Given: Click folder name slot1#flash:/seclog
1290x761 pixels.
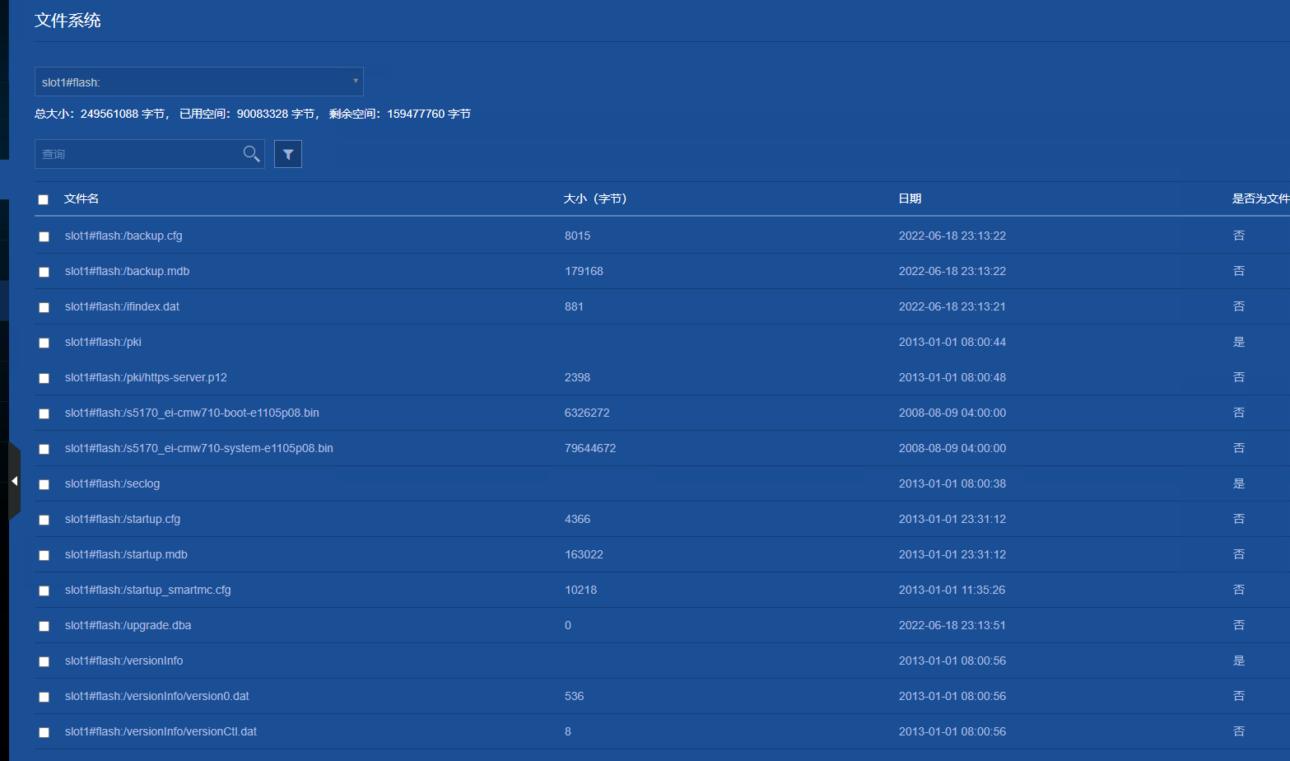Looking at the screenshot, I should pos(112,483).
